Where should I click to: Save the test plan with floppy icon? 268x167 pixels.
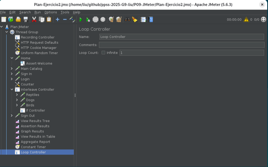click(26, 20)
